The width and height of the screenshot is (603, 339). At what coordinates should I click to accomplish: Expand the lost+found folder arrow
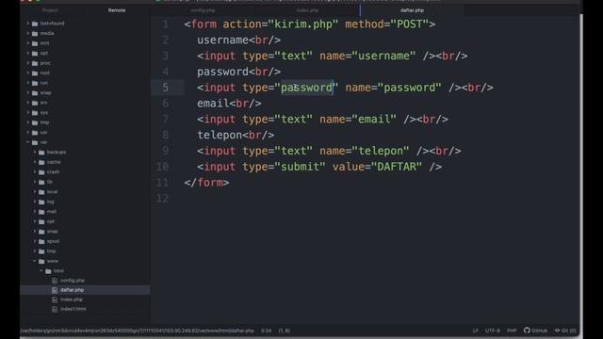pos(28,24)
